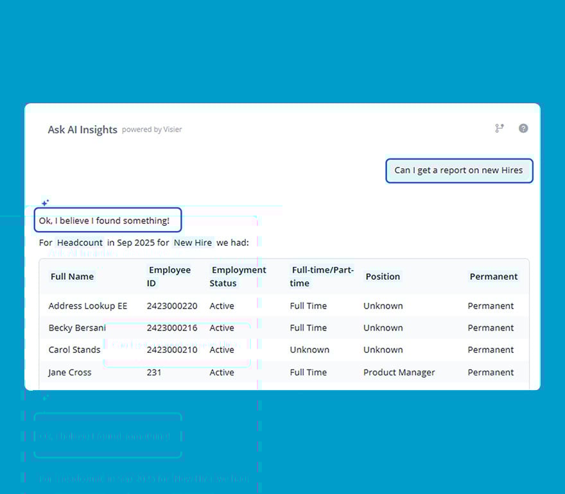
Task: Sort the Employment Status column
Action: (238, 276)
